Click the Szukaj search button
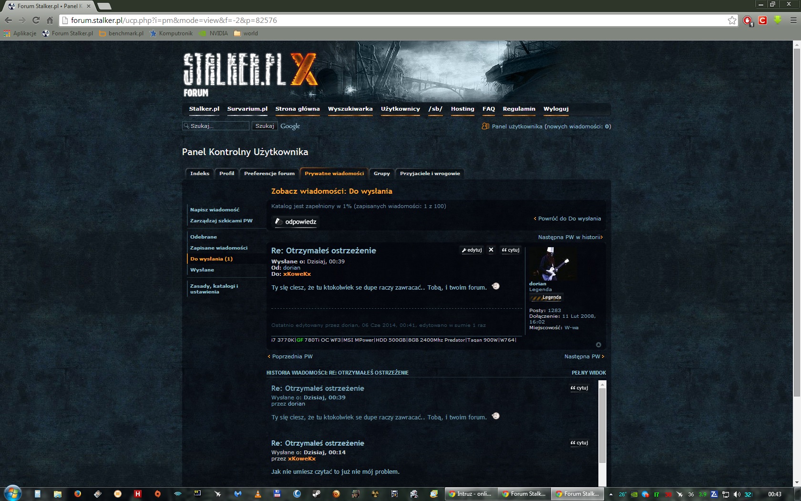Image resolution: width=801 pixels, height=501 pixels. pos(265,126)
